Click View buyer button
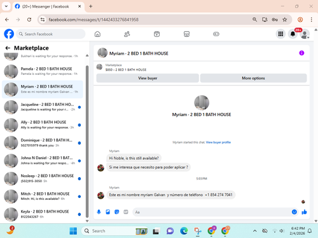 point(148,78)
